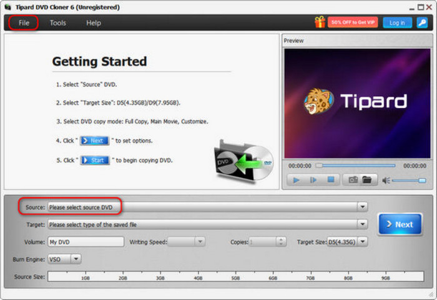Click the key register icon

coord(422,22)
